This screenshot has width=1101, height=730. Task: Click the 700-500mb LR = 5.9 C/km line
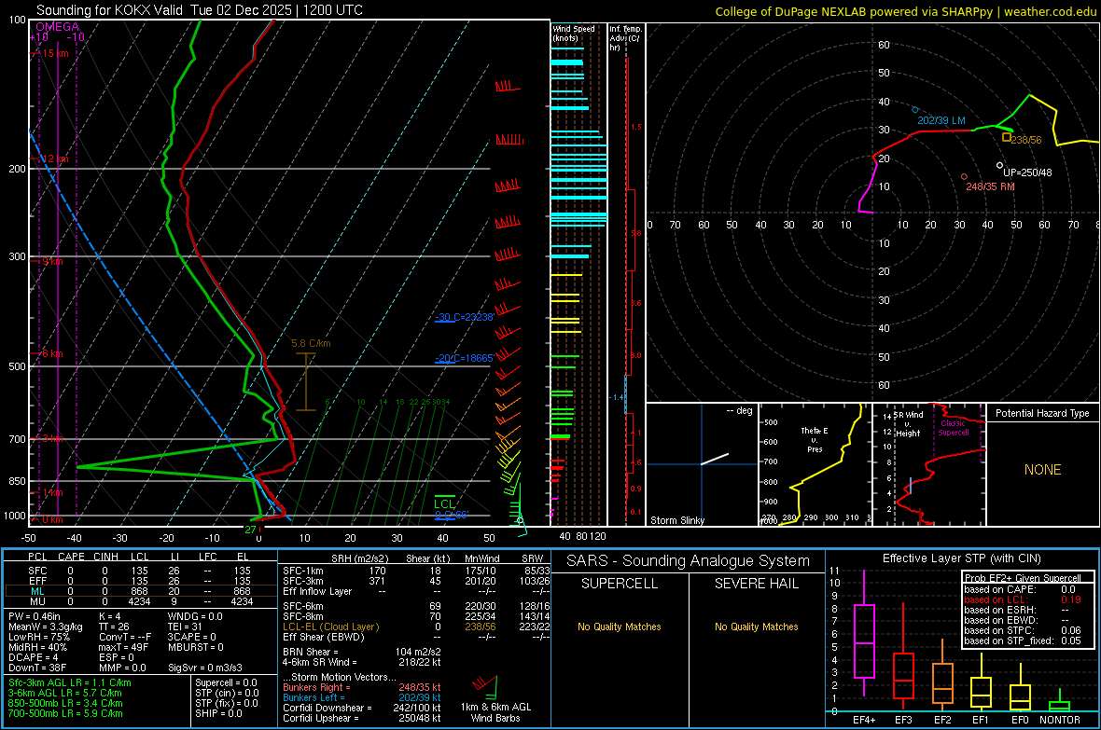[65, 713]
